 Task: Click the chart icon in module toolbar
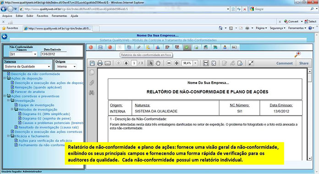[158, 47]
